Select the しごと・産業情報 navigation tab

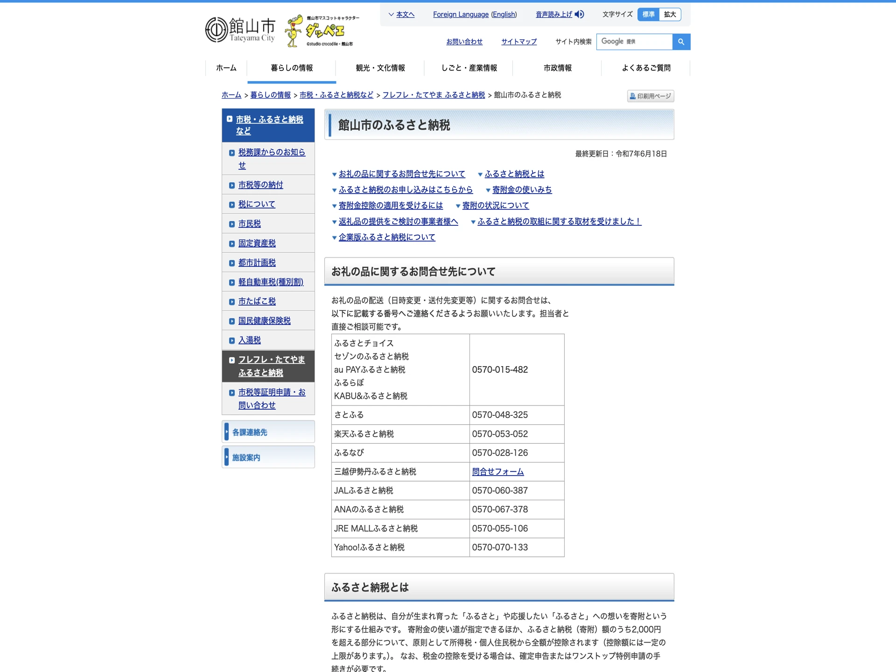[x=469, y=68]
